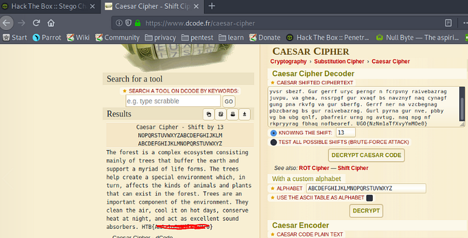468x238 pixels.
Task: Open the Shift Cipher link
Action: [x=353, y=168]
